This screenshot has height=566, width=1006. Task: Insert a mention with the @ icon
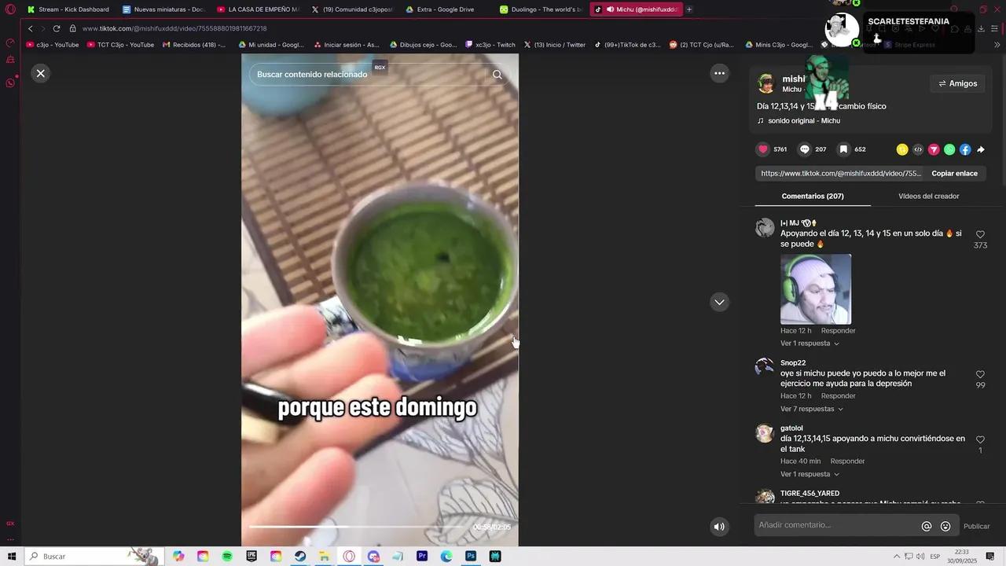pyautogui.click(x=927, y=526)
